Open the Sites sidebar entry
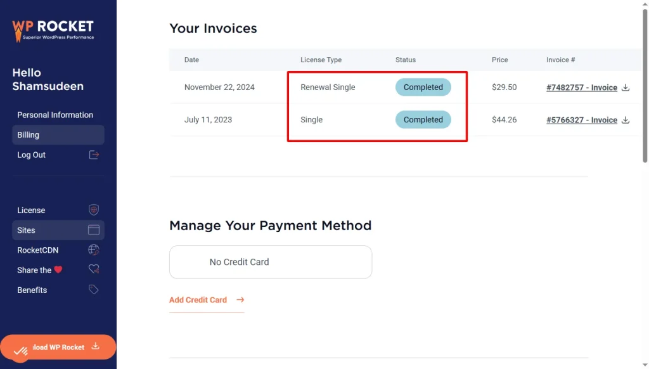The image size is (649, 369). coord(25,230)
